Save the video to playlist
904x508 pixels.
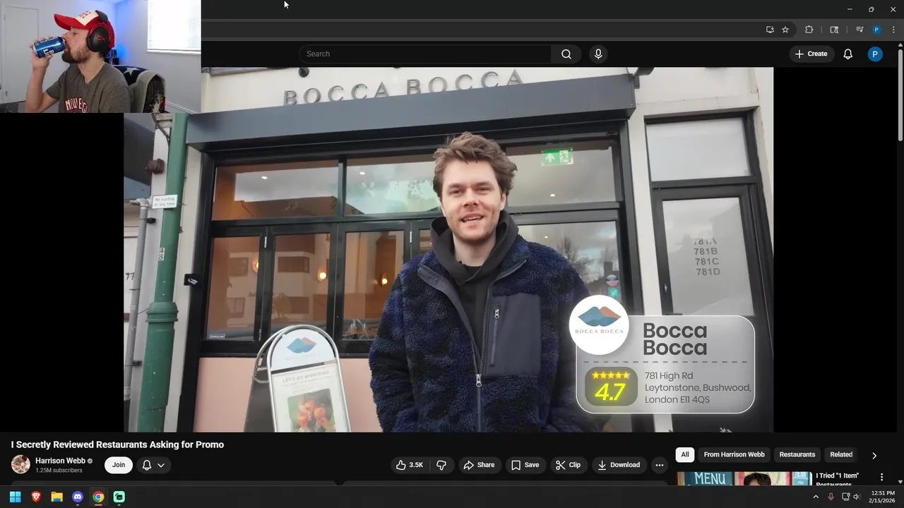tap(525, 465)
